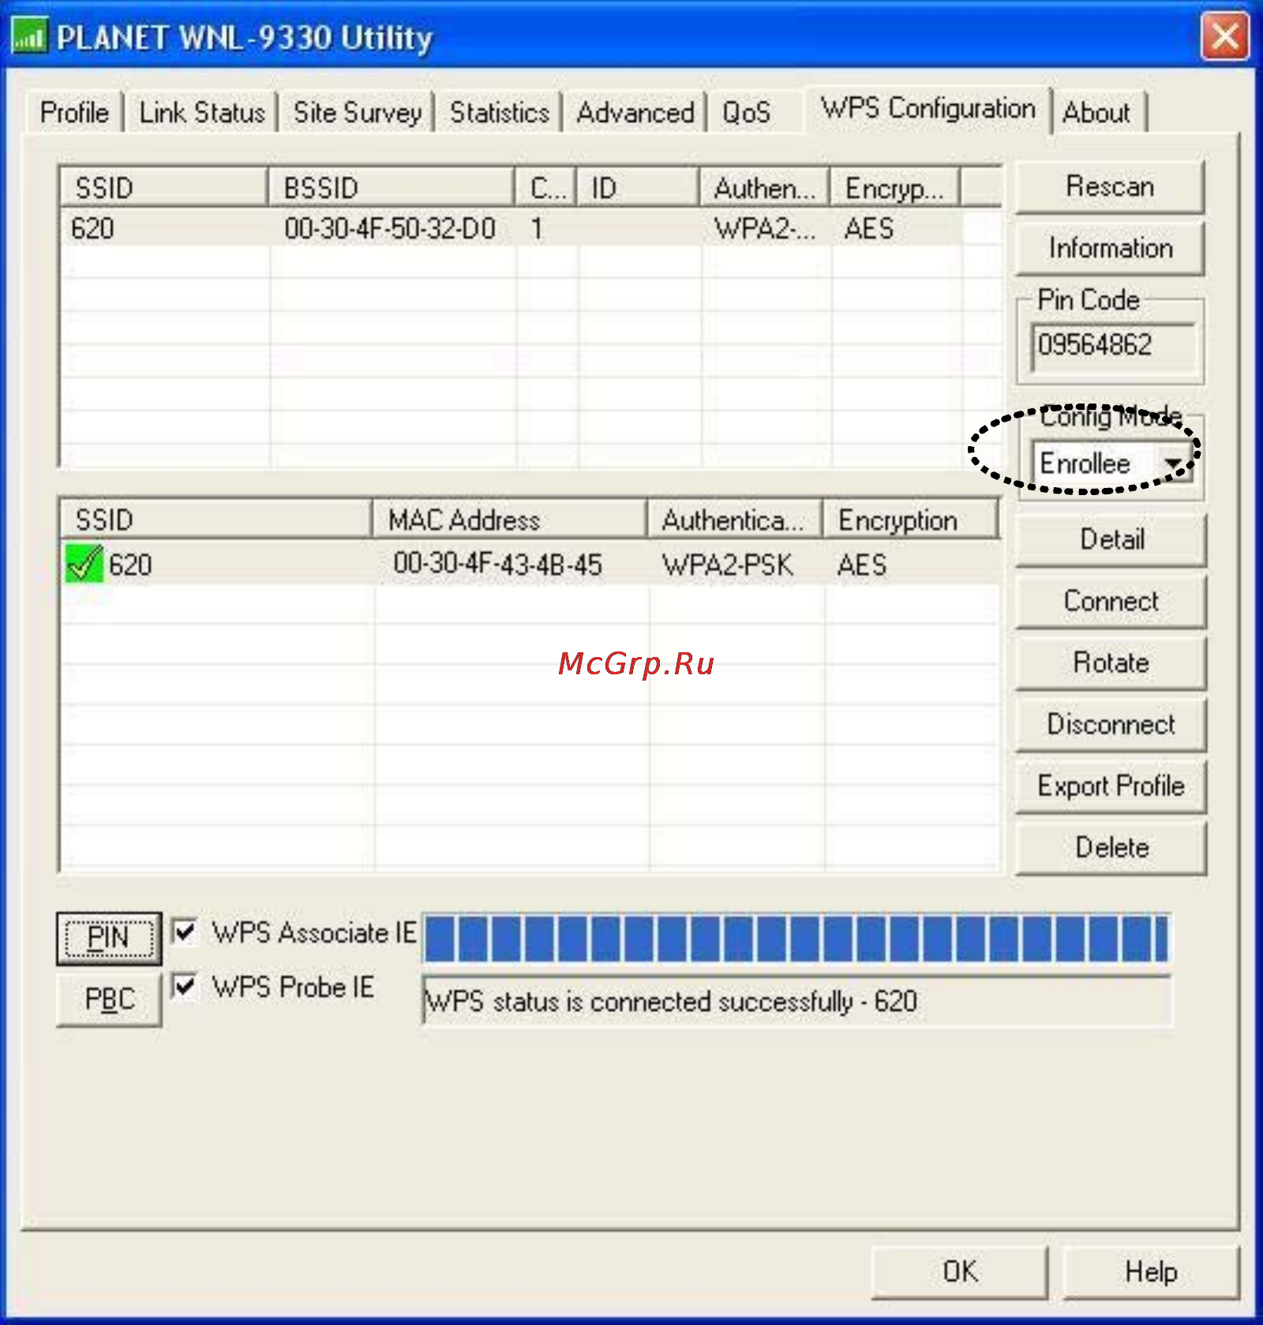1263x1325 pixels.
Task: Open the QoS tab
Action: pos(746,112)
